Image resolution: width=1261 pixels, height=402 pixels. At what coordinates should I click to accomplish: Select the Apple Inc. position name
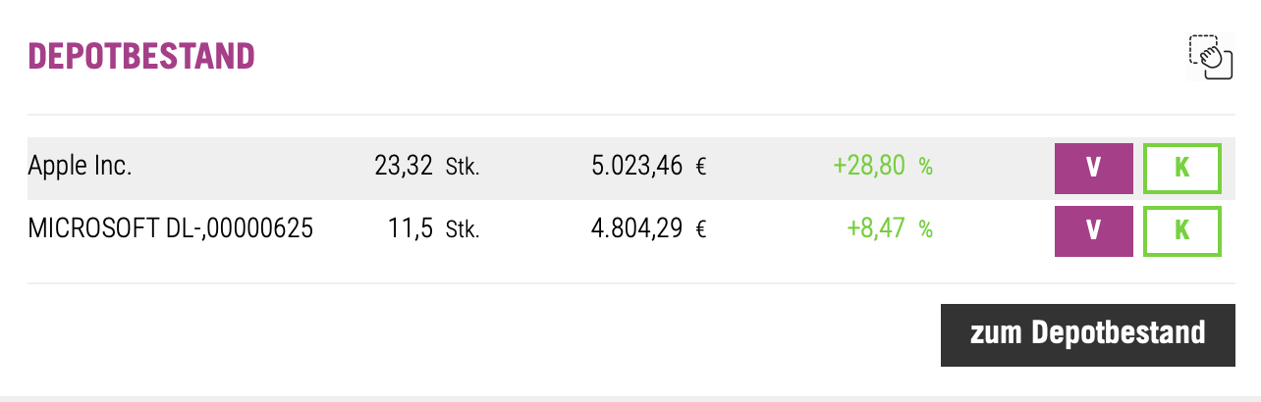point(80,168)
